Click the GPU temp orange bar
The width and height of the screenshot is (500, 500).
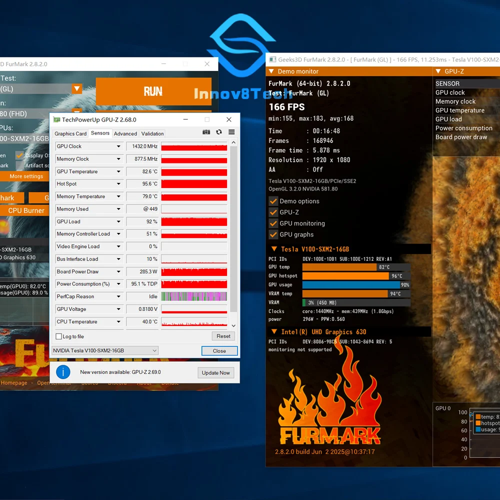click(339, 267)
